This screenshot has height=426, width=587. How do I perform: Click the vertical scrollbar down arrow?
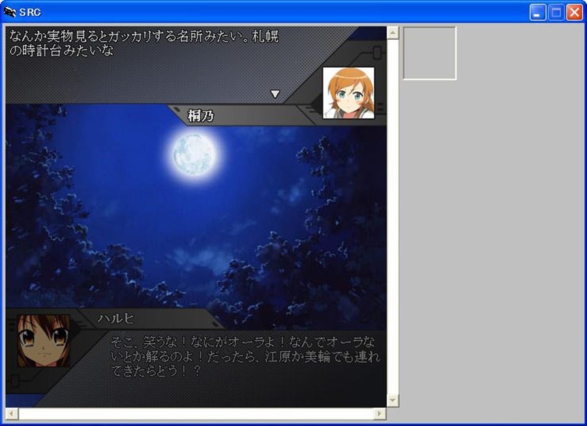pos(393,401)
